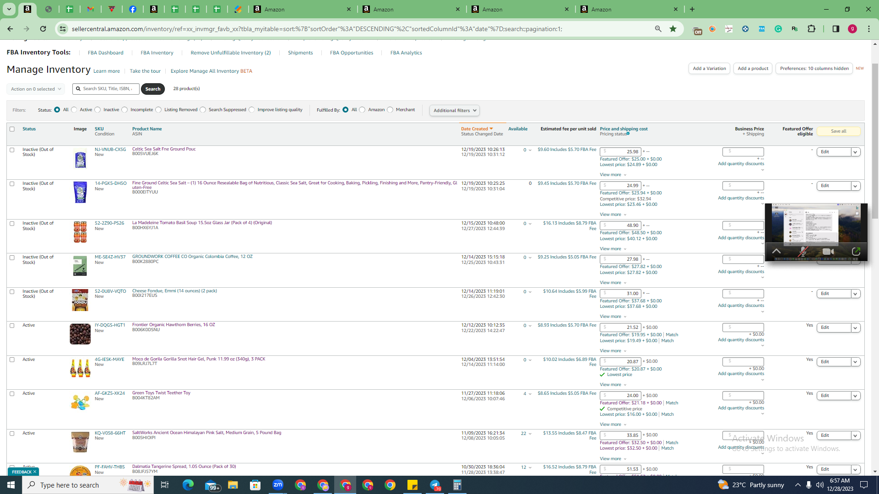
Task: Click Zoom share screen arrow icon
Action: 856,252
